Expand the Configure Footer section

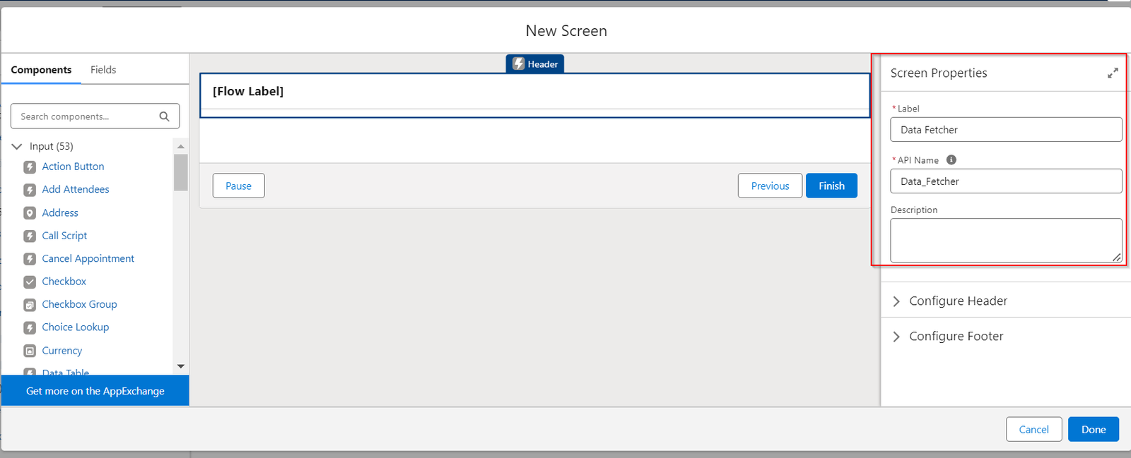[896, 337]
